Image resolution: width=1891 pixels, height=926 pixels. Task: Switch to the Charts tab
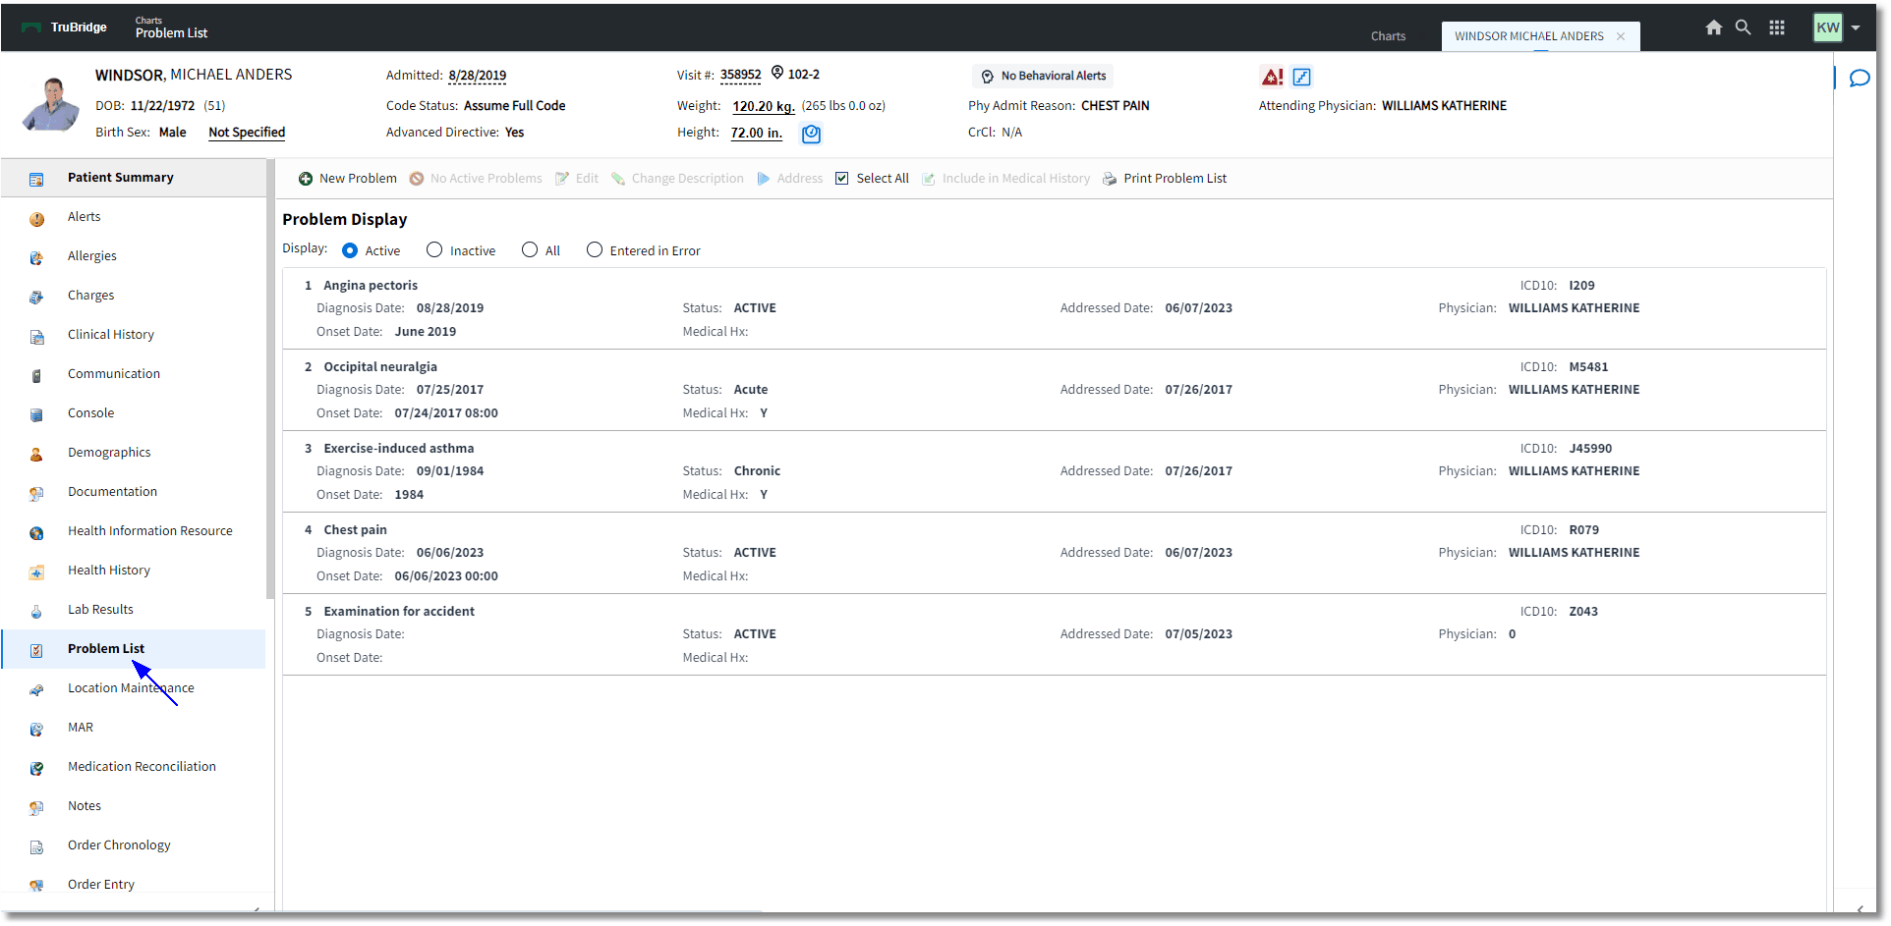tap(1388, 36)
